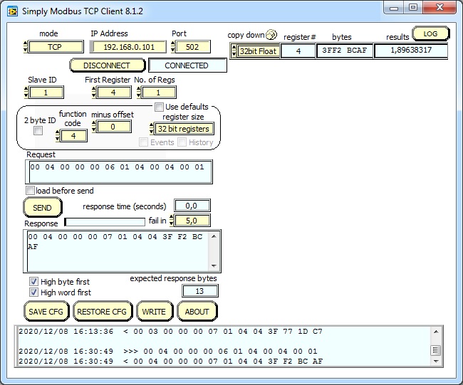Click the First Register value field
Viewport: 463px width, 385px height.
(114, 93)
